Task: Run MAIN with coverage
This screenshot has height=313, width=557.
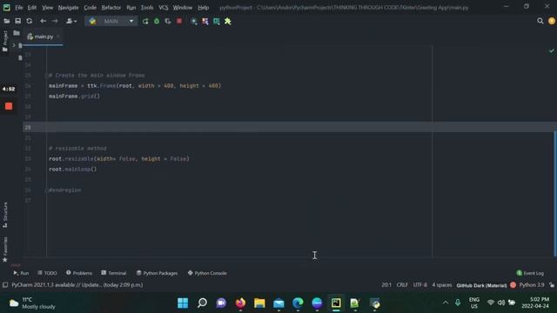Action: pos(168,21)
